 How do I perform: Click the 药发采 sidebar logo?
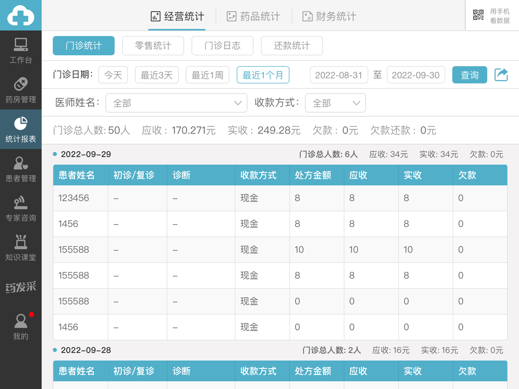[21, 287]
